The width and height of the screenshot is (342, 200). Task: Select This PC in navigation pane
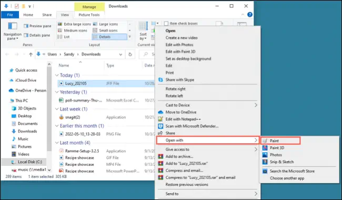coord(19,101)
